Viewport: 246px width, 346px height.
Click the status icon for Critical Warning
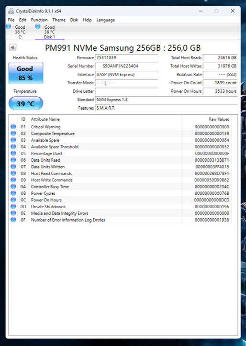click(x=13, y=127)
